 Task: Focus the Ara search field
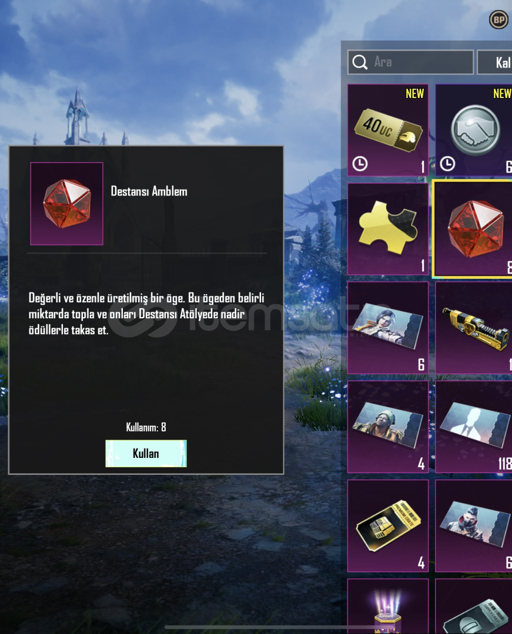[410, 62]
